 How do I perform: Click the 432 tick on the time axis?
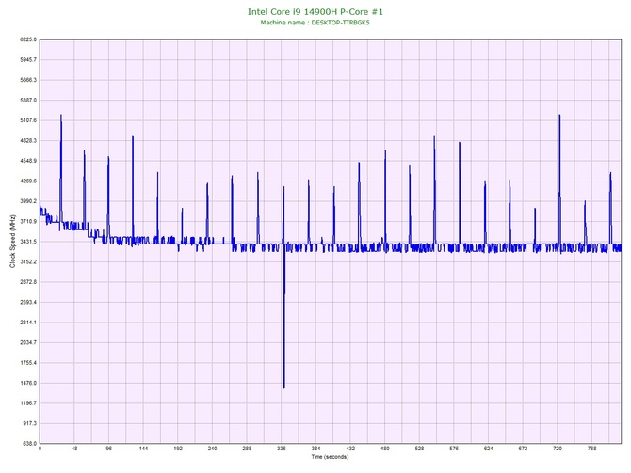coord(350,449)
